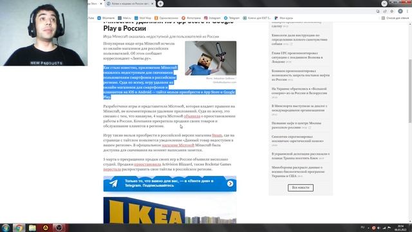Open OBS Studio from the taskbar
This screenshot has height=232, width=412.
tap(59, 227)
